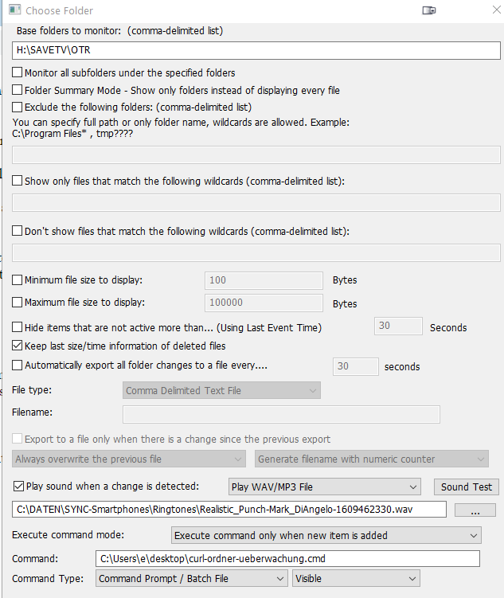The image size is (504, 598).
Task: Uncheck Keep last size/time information of deleted files
Action: coord(18,346)
